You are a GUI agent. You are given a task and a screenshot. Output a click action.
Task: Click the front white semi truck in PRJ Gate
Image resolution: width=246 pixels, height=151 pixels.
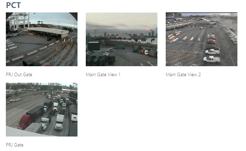(60, 122)
